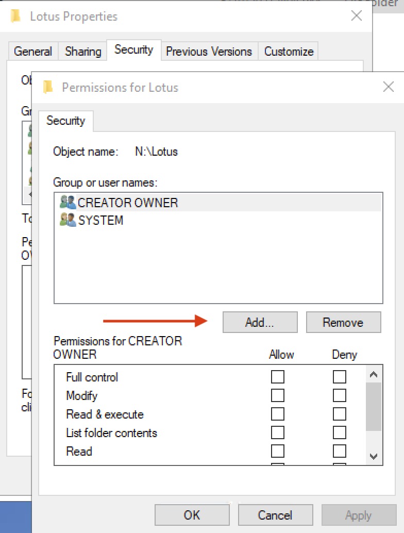Check Allow for List folder contents
The height and width of the screenshot is (533, 404).
click(x=278, y=432)
